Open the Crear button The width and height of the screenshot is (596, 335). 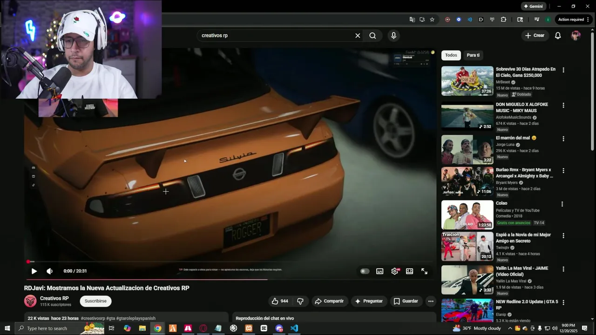[535, 35]
